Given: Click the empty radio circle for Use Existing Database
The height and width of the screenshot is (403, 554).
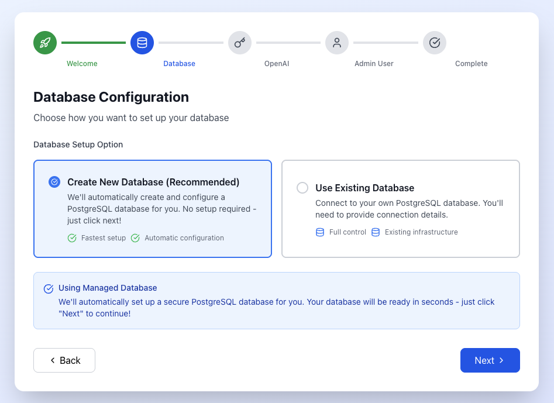Looking at the screenshot, I should point(302,188).
